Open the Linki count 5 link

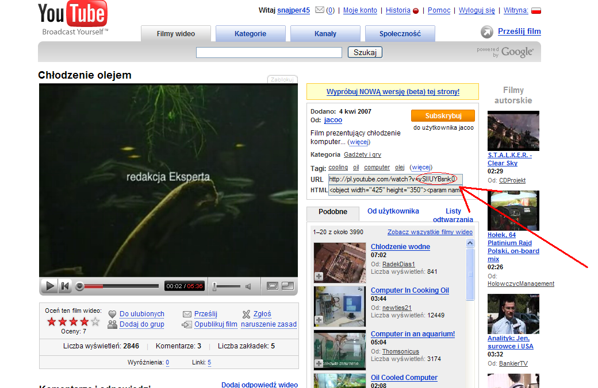[x=209, y=363]
